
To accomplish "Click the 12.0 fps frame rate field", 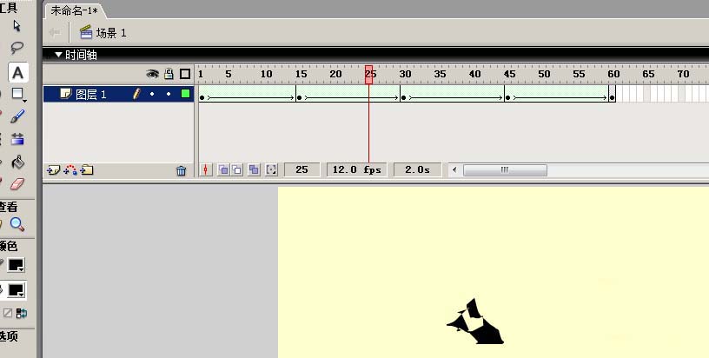I will tap(357, 170).
